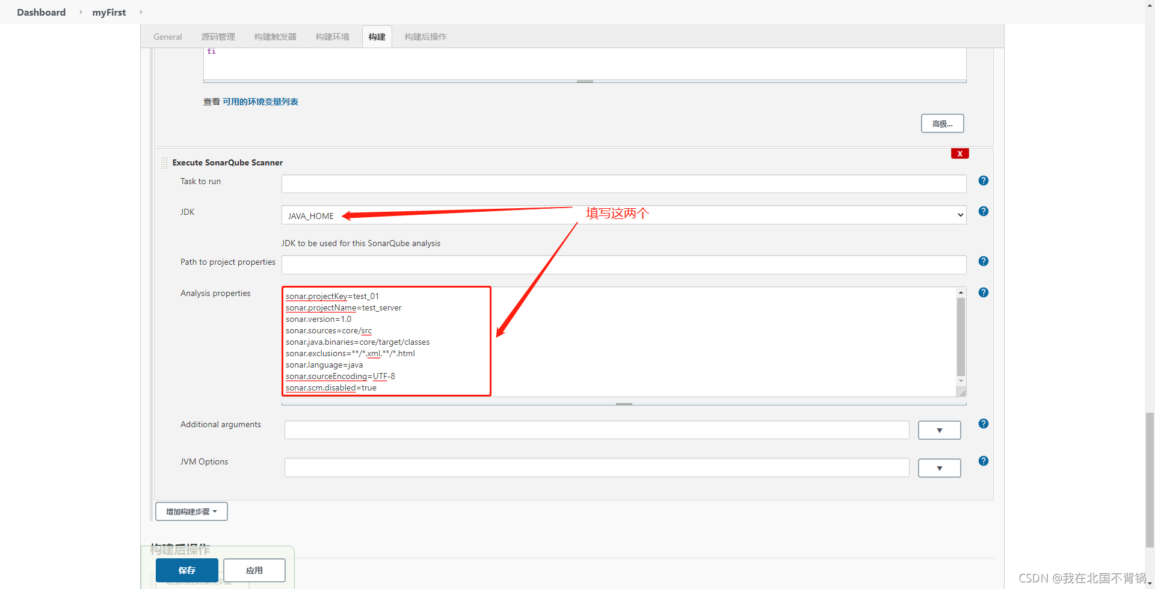
Task: Open help for Task to run field
Action: pos(984,180)
